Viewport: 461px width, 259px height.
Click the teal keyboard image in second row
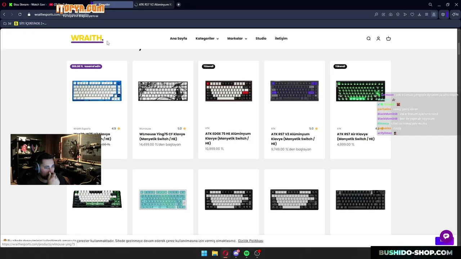[x=163, y=199]
